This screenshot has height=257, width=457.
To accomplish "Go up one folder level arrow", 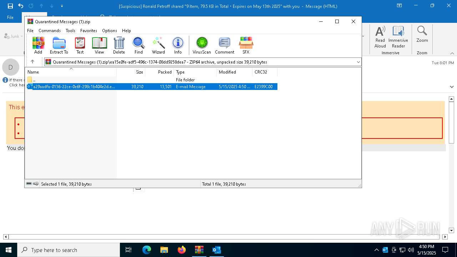I will 32,62.
